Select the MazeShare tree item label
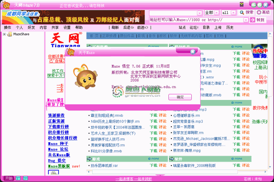This screenshot has height=182, width=274. point(21,34)
